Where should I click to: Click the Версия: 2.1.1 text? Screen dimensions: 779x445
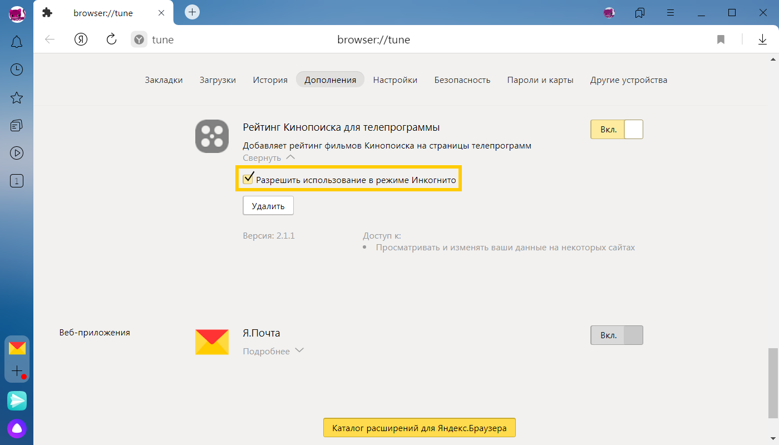pos(269,236)
